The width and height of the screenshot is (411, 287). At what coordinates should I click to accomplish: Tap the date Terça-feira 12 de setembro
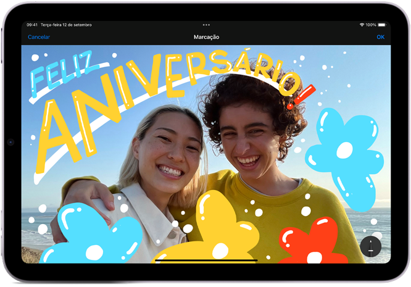point(66,25)
